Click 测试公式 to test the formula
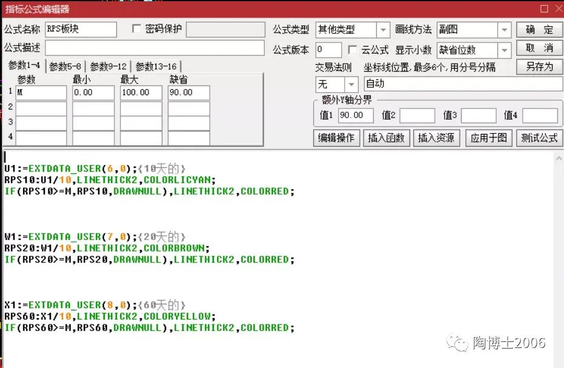 (539, 138)
